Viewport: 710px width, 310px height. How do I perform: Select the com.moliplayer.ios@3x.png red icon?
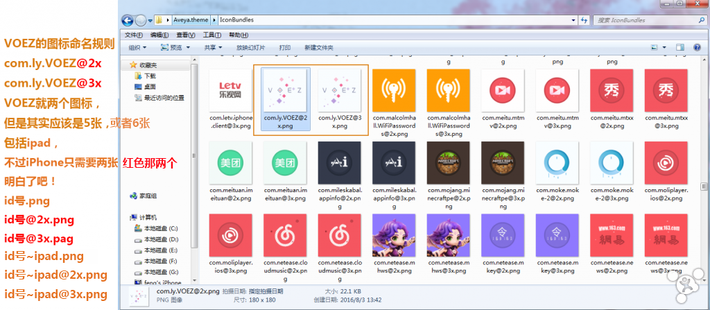231,236
